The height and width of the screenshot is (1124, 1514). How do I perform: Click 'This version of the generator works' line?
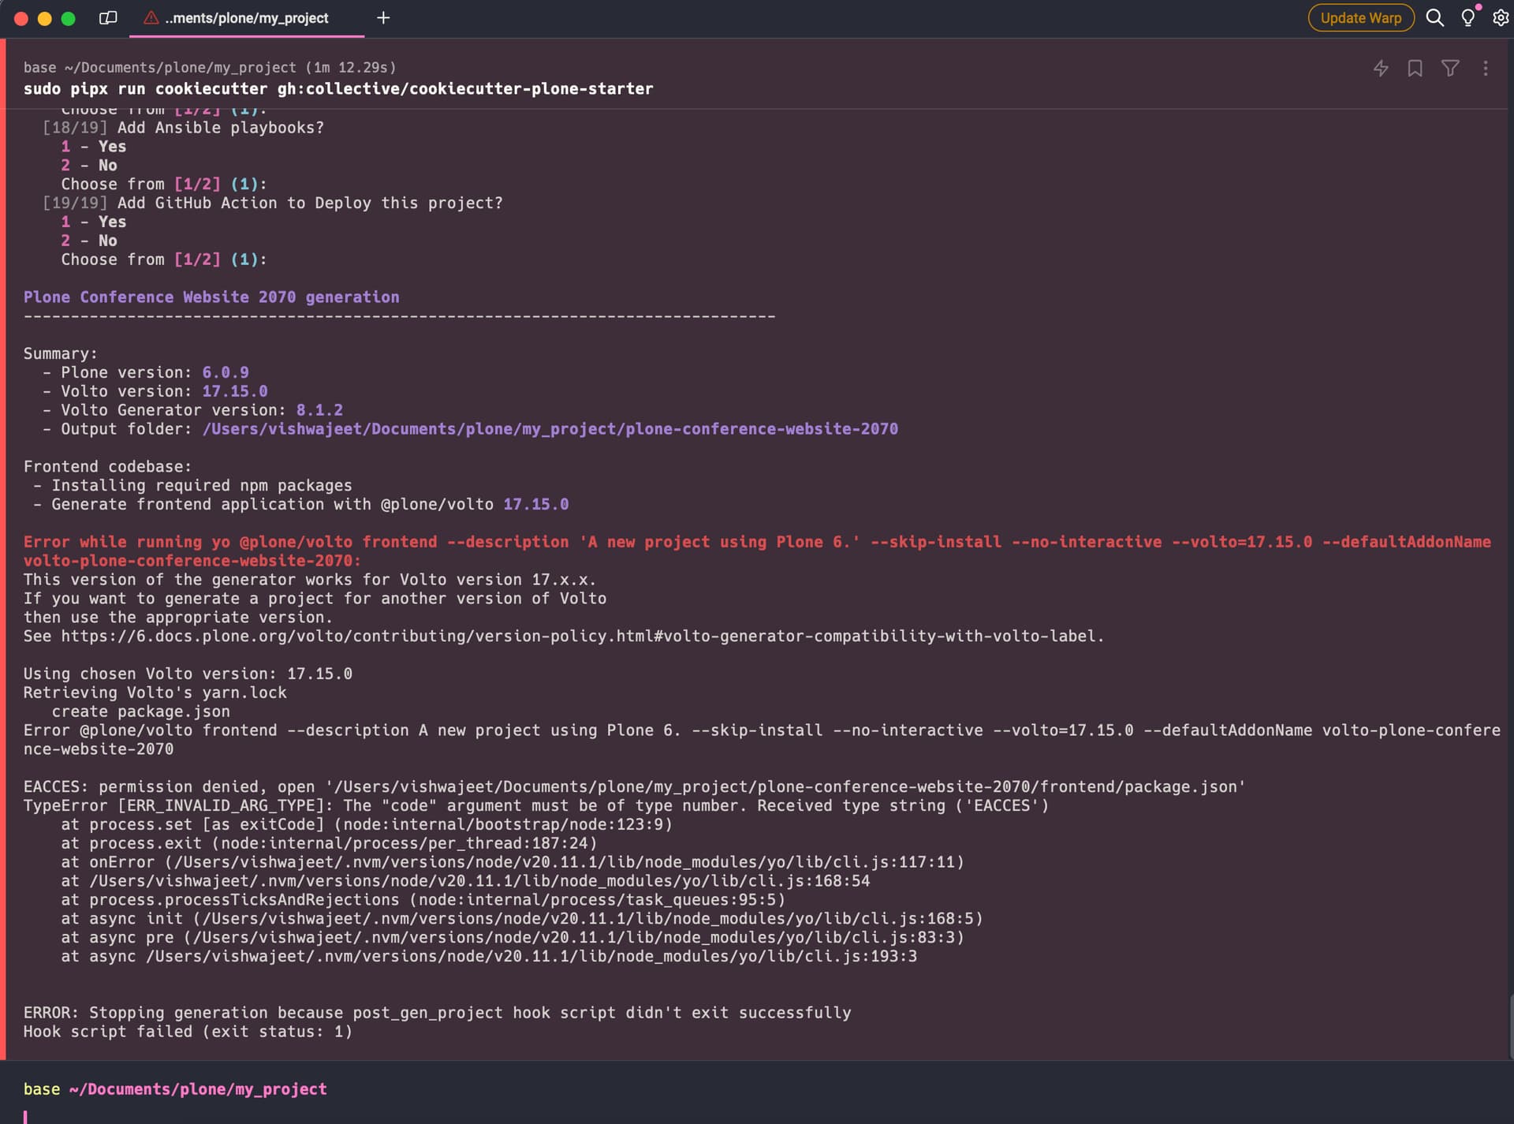[x=310, y=580]
